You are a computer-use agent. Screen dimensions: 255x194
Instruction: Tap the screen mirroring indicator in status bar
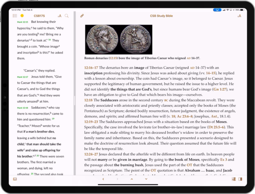coord(217,10)
